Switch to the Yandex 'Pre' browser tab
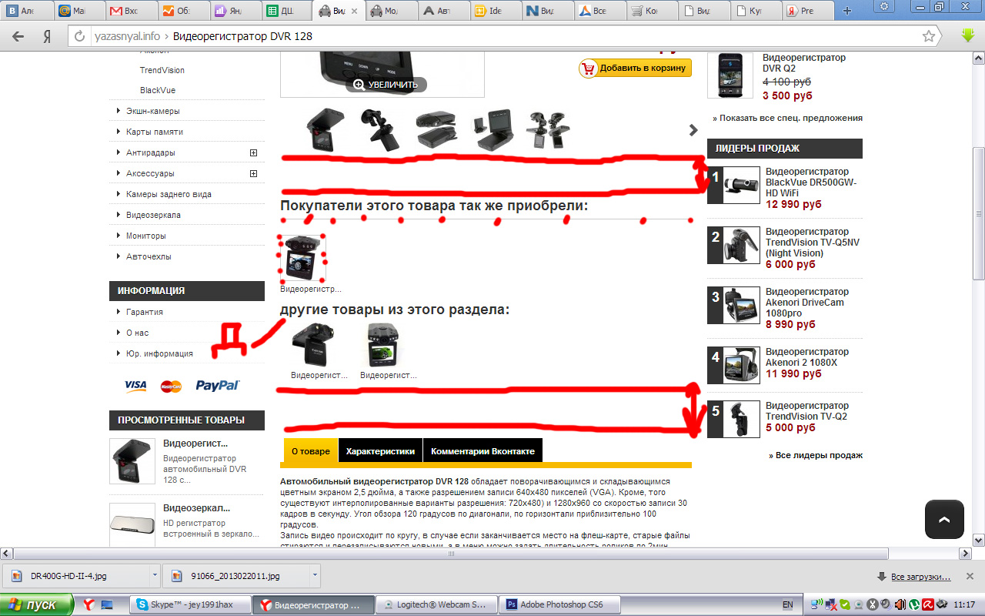This screenshot has width=985, height=616. [809, 11]
